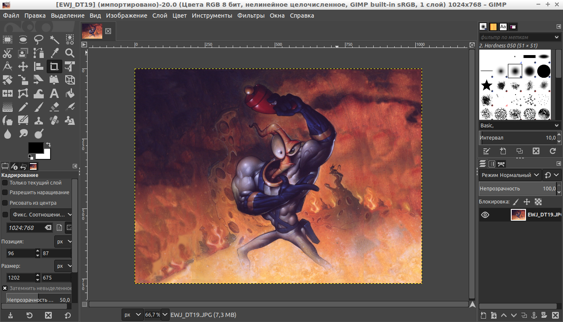Toggle lock alpha channel checkerboard icon
563x322 pixels.
coord(538,202)
